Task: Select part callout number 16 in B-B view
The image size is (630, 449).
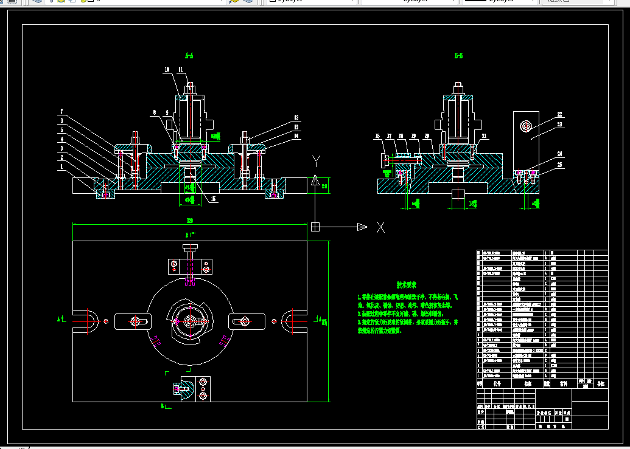Action: [377, 136]
